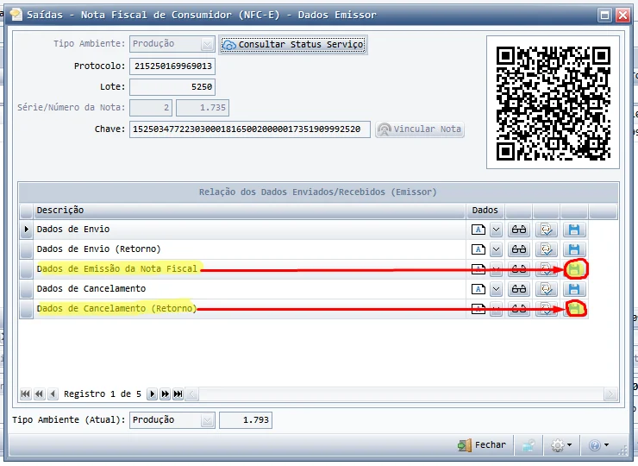View Dados de Cancelamento with glasses icon

[519, 289]
